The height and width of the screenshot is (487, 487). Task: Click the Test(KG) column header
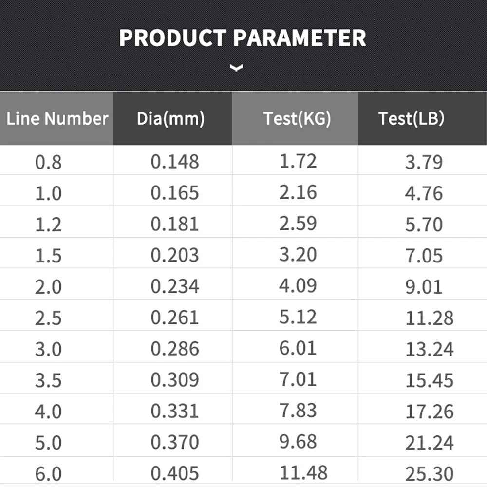[x=297, y=118]
